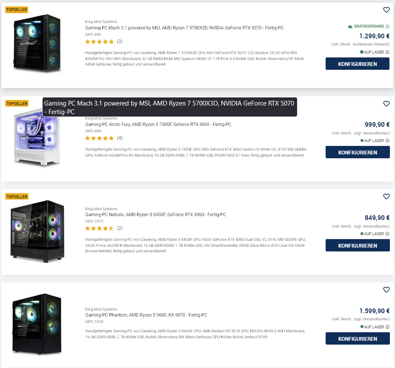Select Konfigurieren for Phantom PC
The image size is (395, 368).
(x=358, y=339)
